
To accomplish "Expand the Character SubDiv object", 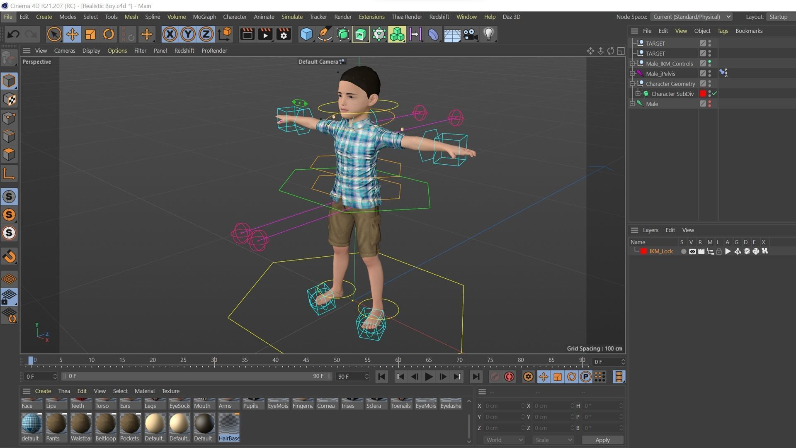I will (638, 94).
